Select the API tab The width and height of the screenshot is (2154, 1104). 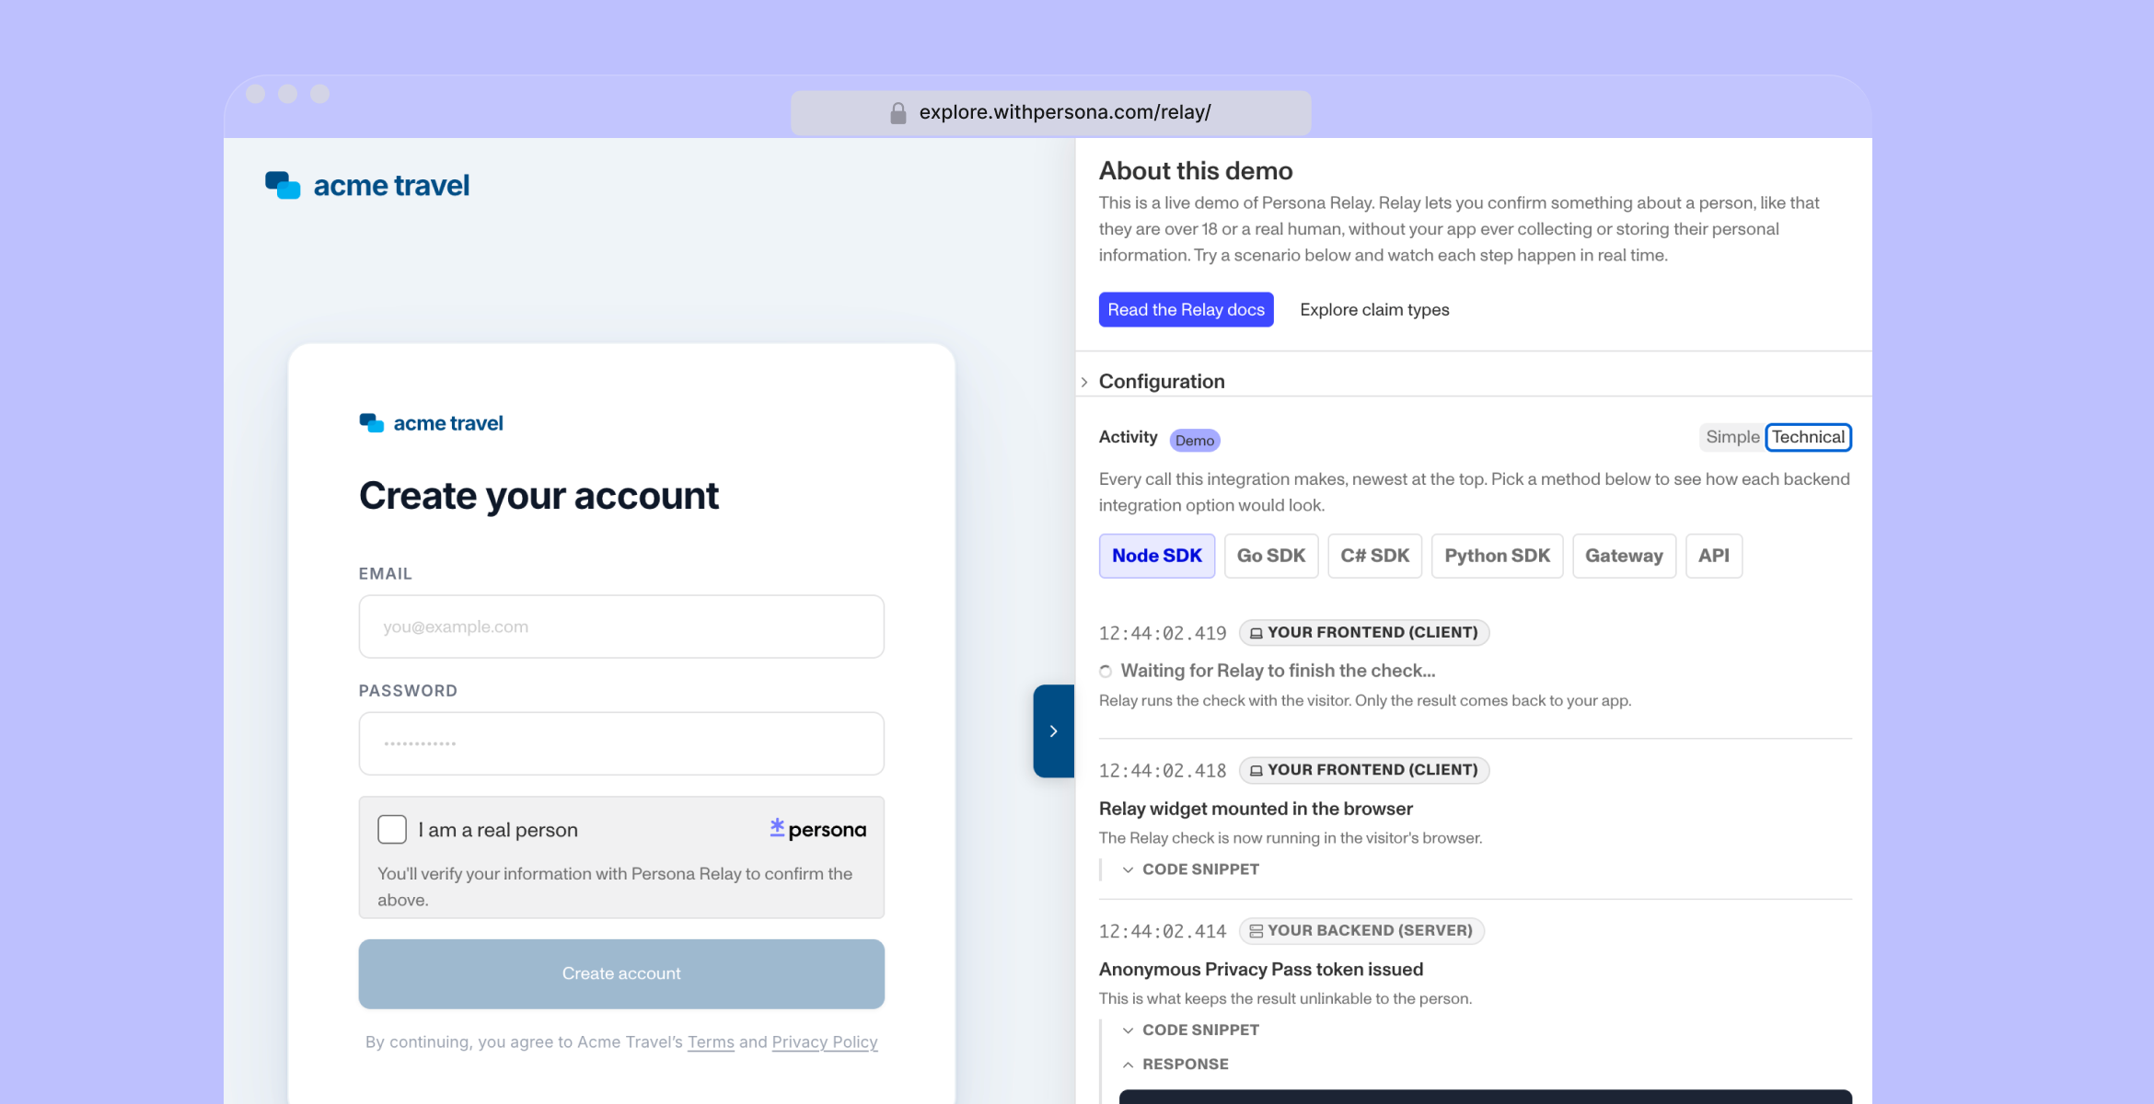click(x=1713, y=556)
